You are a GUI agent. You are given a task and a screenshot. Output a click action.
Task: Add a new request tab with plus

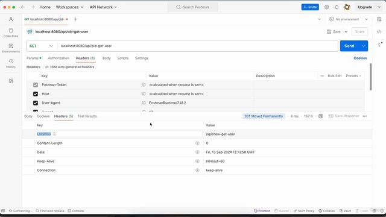click(75, 19)
